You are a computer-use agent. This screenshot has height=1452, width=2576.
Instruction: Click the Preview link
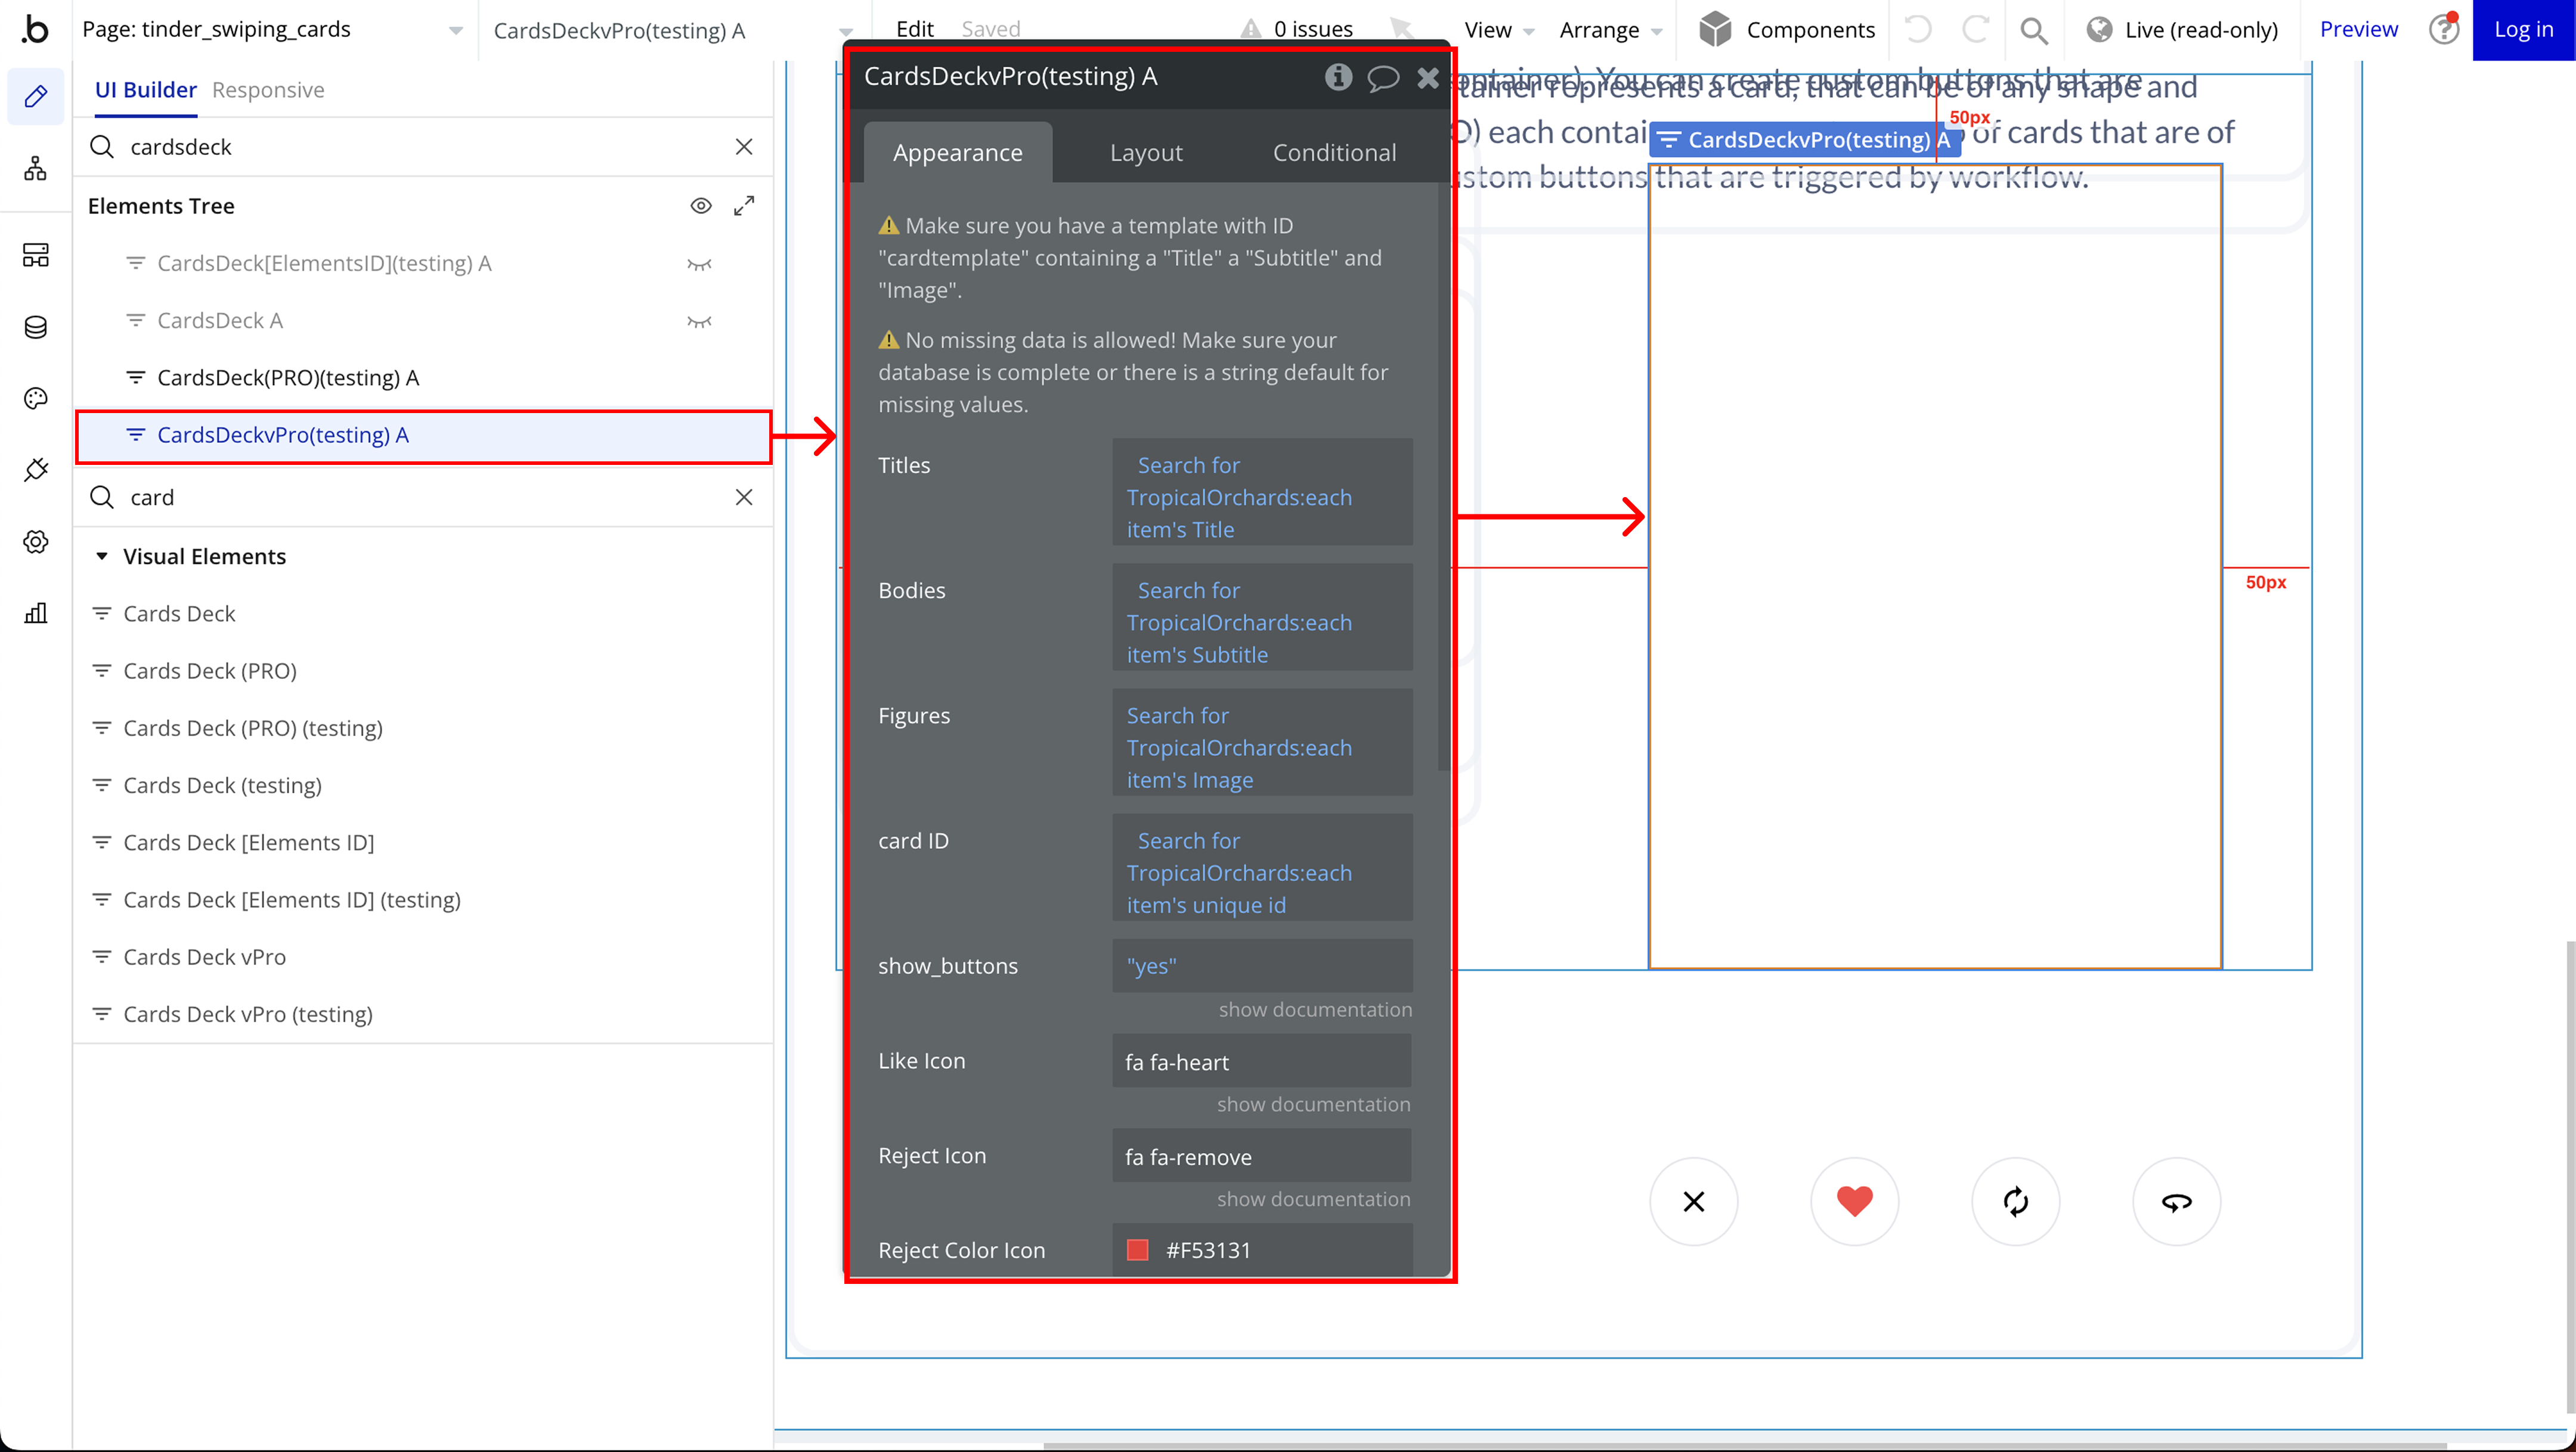coord(2358,30)
